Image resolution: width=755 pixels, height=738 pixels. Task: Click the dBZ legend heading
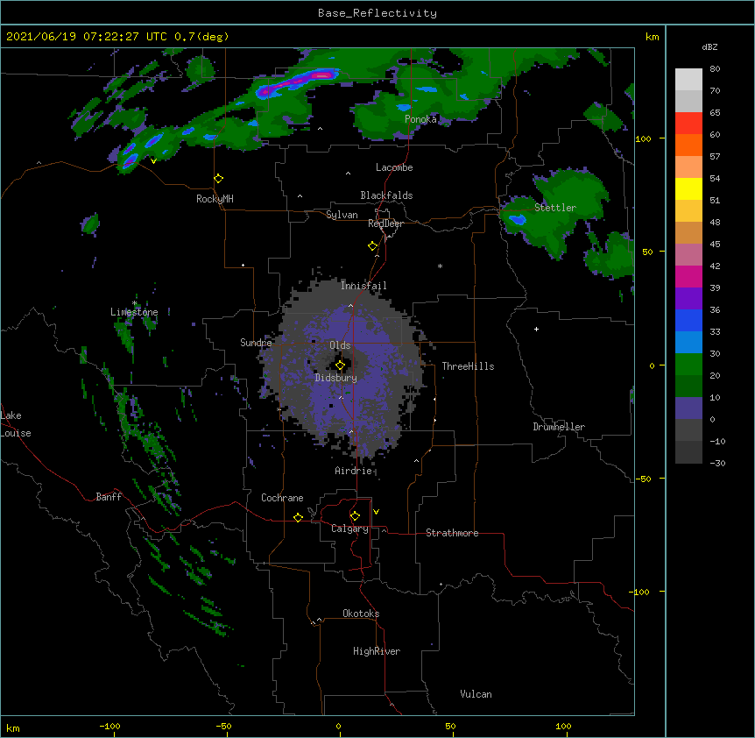709,47
